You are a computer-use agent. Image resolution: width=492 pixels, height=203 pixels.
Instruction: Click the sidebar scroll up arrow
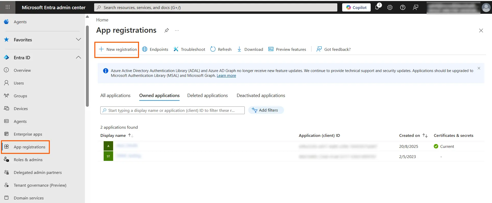[87, 17]
